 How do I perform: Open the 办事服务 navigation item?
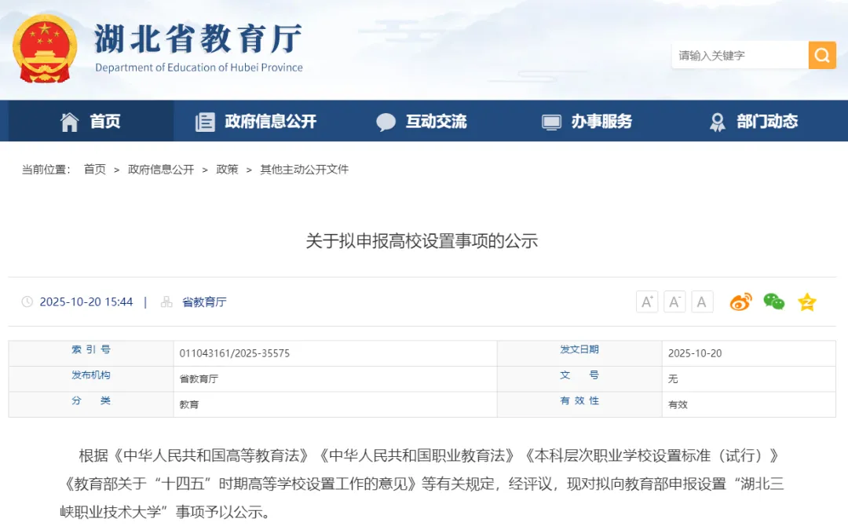pos(587,122)
